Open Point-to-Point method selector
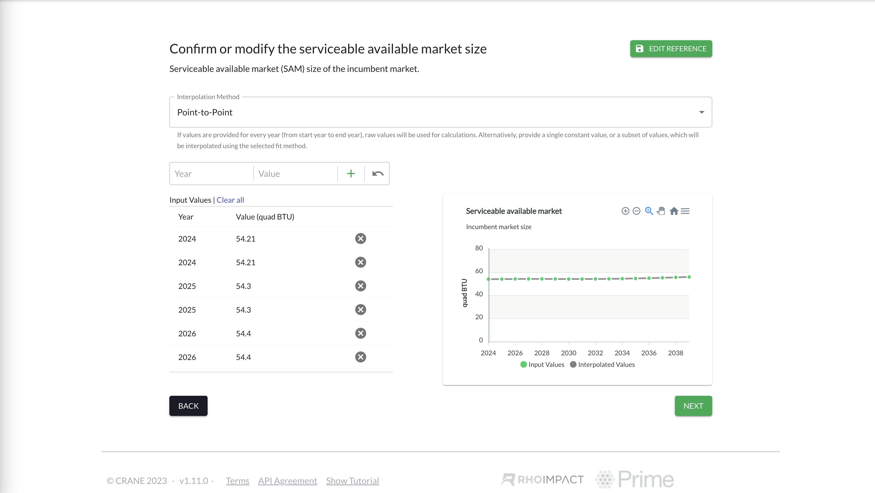 (441, 112)
